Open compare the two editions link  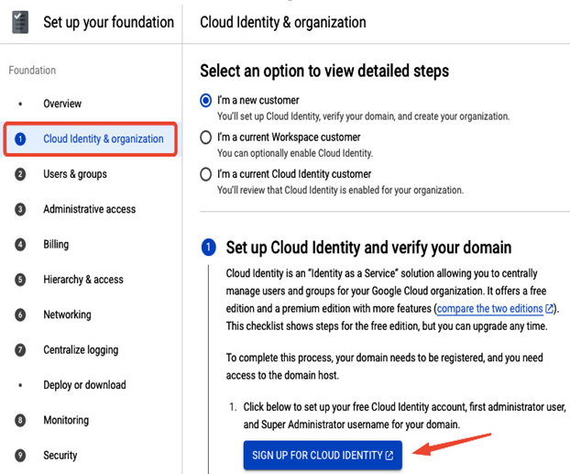pyautogui.click(x=489, y=308)
